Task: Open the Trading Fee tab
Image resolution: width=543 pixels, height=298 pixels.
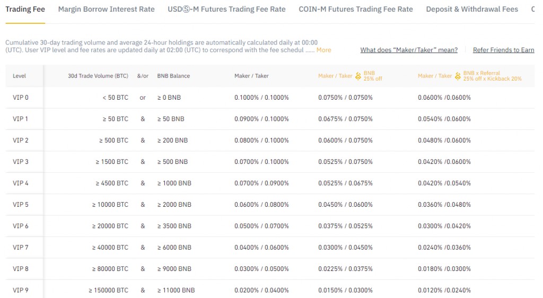Action: tap(25, 9)
